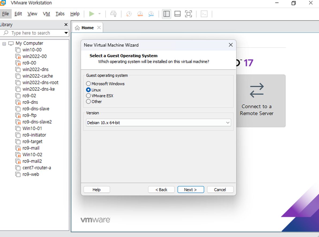Click the Next > button
This screenshot has width=319, height=237.
click(x=191, y=189)
